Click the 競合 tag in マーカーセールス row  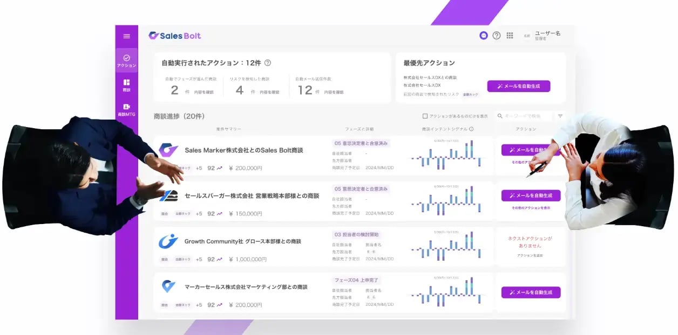click(165, 305)
